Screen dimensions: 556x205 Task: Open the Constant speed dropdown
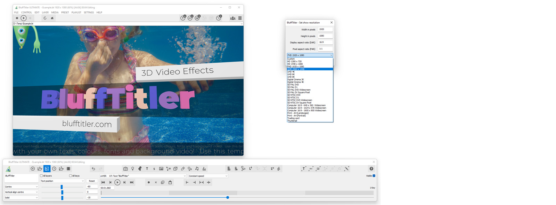tap(208, 176)
